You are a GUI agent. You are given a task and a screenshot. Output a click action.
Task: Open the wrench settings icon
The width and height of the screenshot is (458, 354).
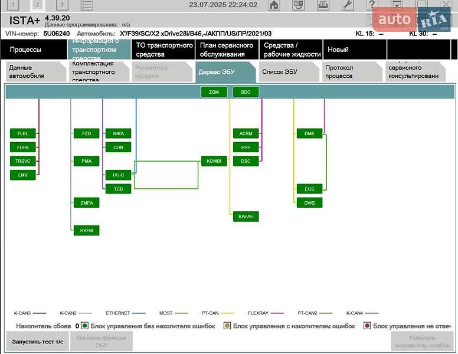click(348, 5)
